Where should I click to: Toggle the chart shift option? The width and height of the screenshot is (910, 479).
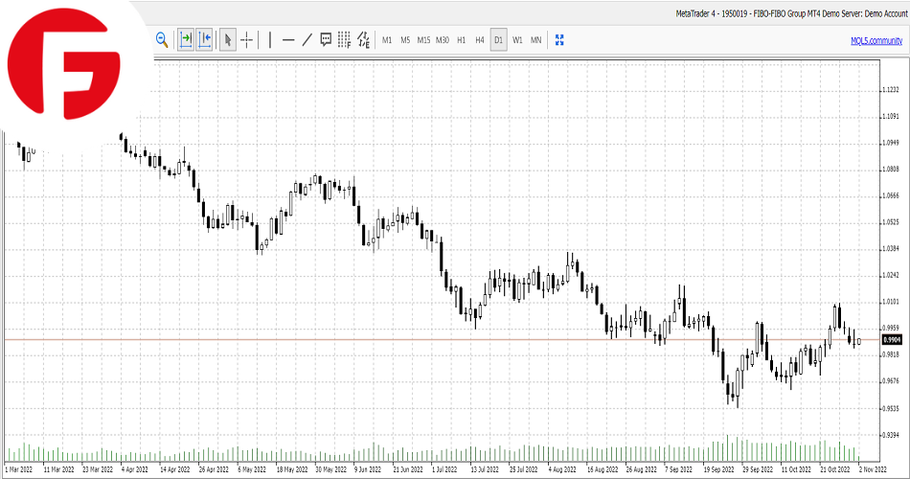(x=205, y=39)
